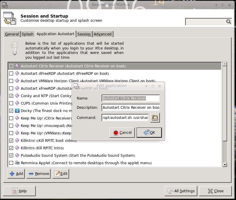This screenshot has height=200, width=236.
Task: Click the Remmina Applet icon
Action: [17, 163]
